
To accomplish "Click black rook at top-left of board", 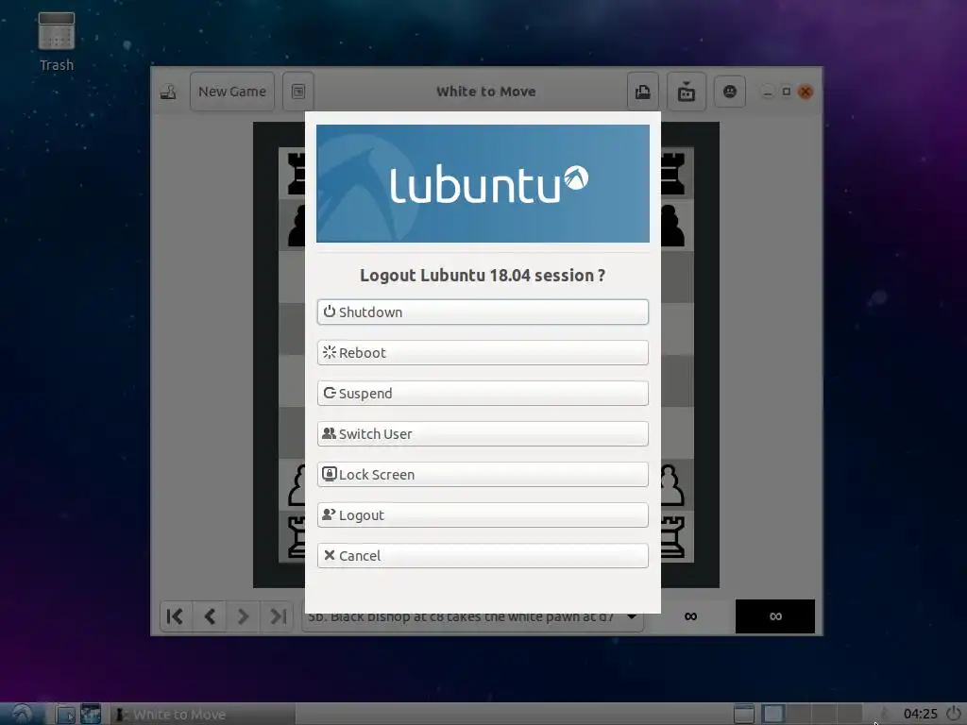I will pos(297,174).
